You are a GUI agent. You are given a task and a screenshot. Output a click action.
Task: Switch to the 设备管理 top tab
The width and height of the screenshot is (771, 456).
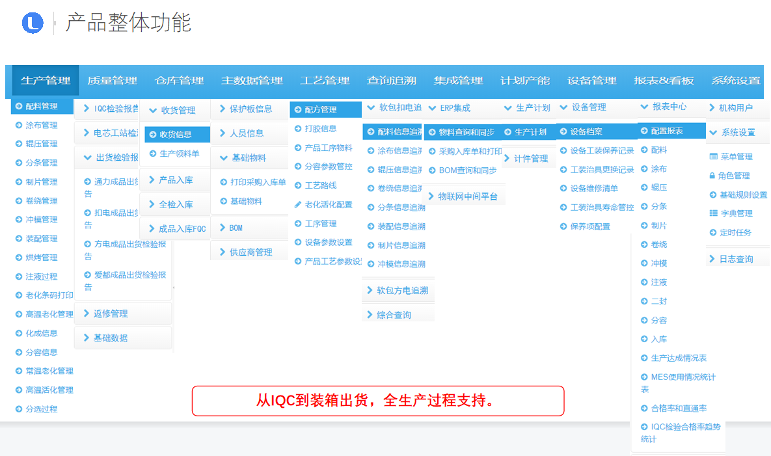coord(591,81)
